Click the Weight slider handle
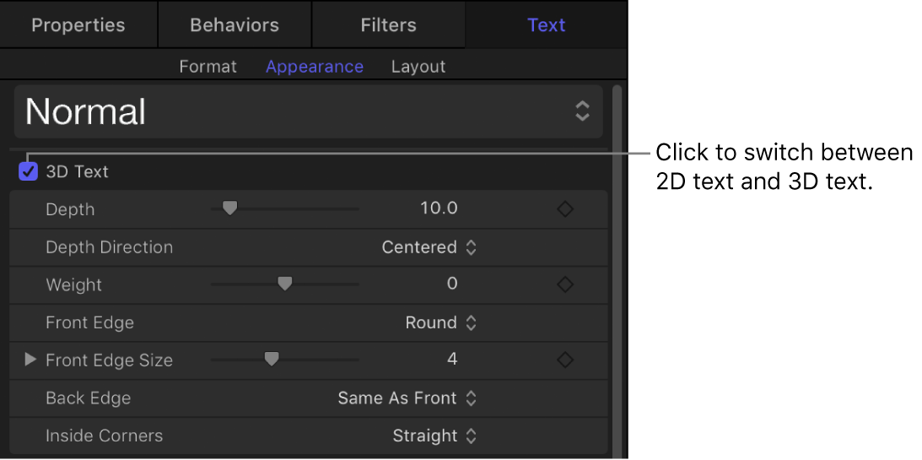Image resolution: width=922 pixels, height=460 pixels. pyautogui.click(x=285, y=284)
